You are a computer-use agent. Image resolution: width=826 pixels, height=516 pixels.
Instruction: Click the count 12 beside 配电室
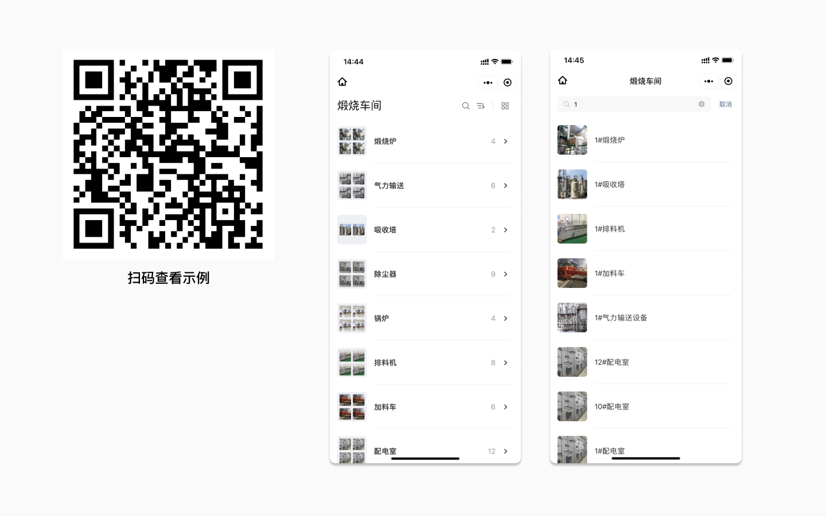492,451
